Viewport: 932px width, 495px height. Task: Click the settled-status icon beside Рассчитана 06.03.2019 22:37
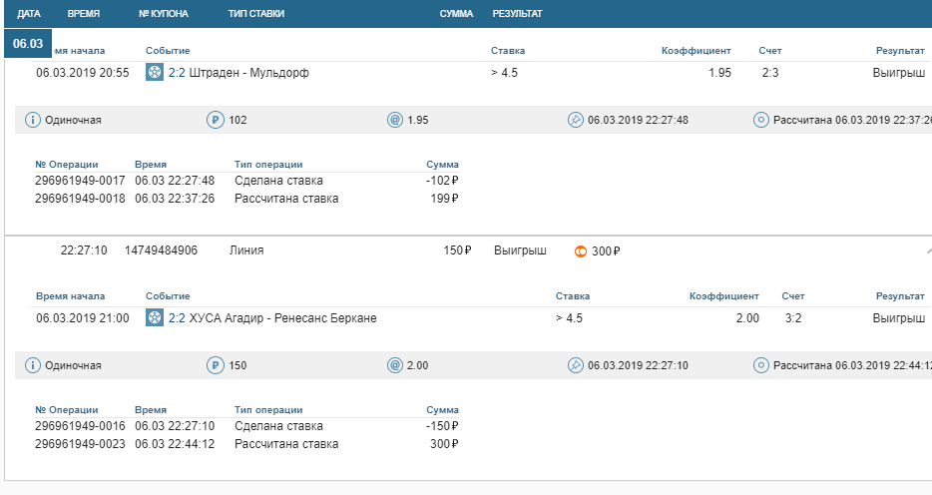[761, 120]
